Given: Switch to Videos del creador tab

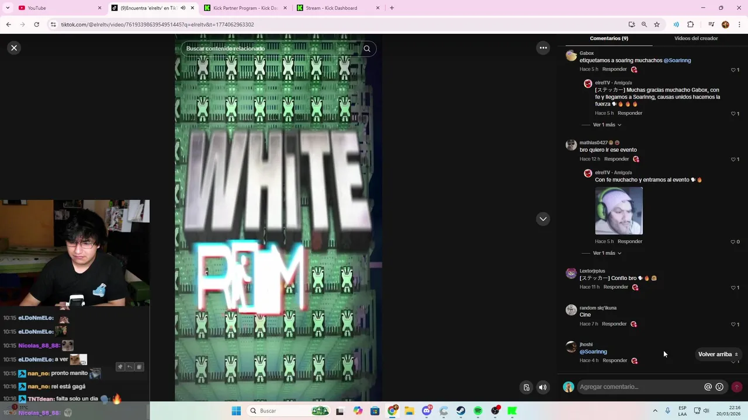Looking at the screenshot, I should tap(696, 38).
